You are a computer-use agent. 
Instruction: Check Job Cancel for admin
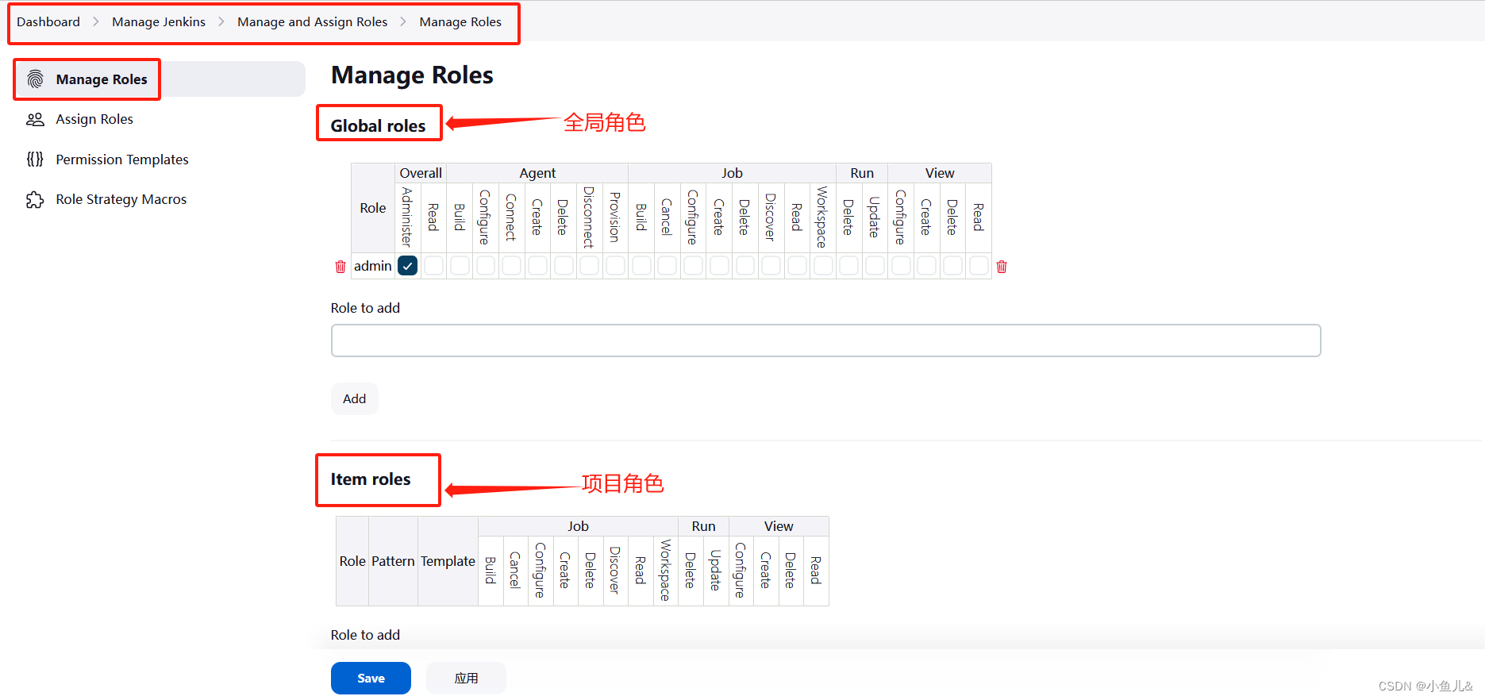pos(667,266)
